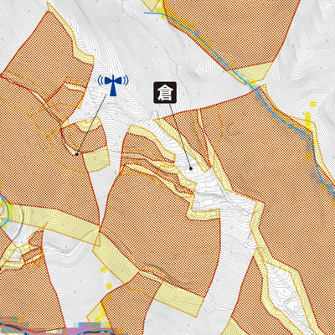Viewport: 335px width, 335px height.
Task: Click the isolated yellow square above the tall yellow bar
Action: point(313,104)
